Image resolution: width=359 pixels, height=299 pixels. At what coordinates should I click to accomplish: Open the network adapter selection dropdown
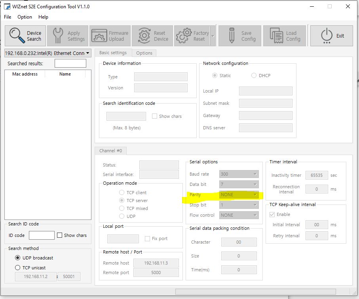click(x=48, y=53)
